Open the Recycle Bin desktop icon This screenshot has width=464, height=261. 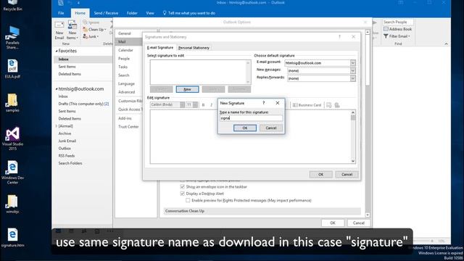point(12,5)
